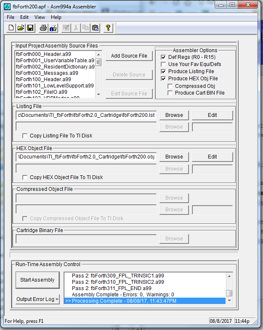The width and height of the screenshot is (263, 330).
Task: Click Add Source File button
Action: point(129,56)
